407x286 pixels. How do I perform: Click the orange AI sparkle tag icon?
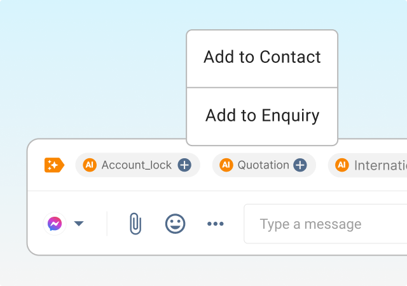[x=54, y=165]
